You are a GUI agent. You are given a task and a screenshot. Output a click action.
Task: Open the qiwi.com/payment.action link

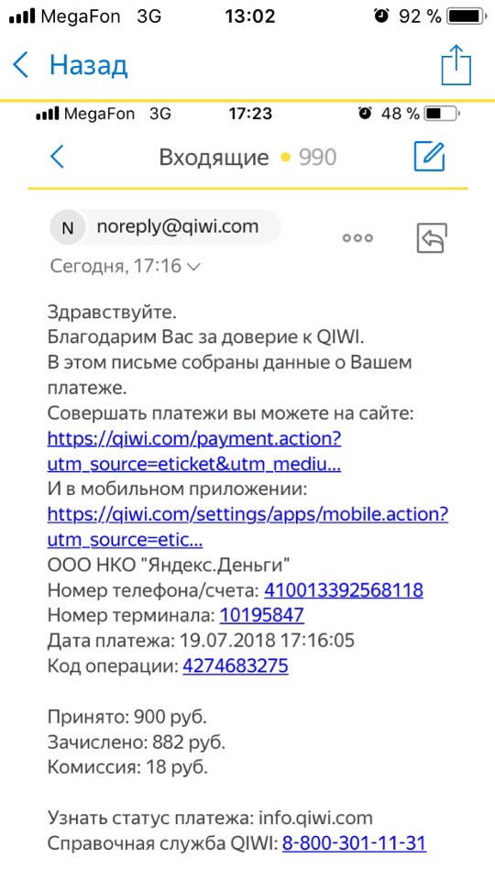coord(194,452)
